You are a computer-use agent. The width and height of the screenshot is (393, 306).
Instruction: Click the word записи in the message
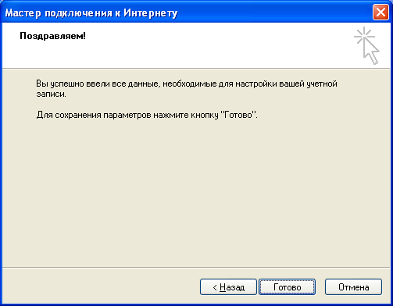tap(51, 94)
